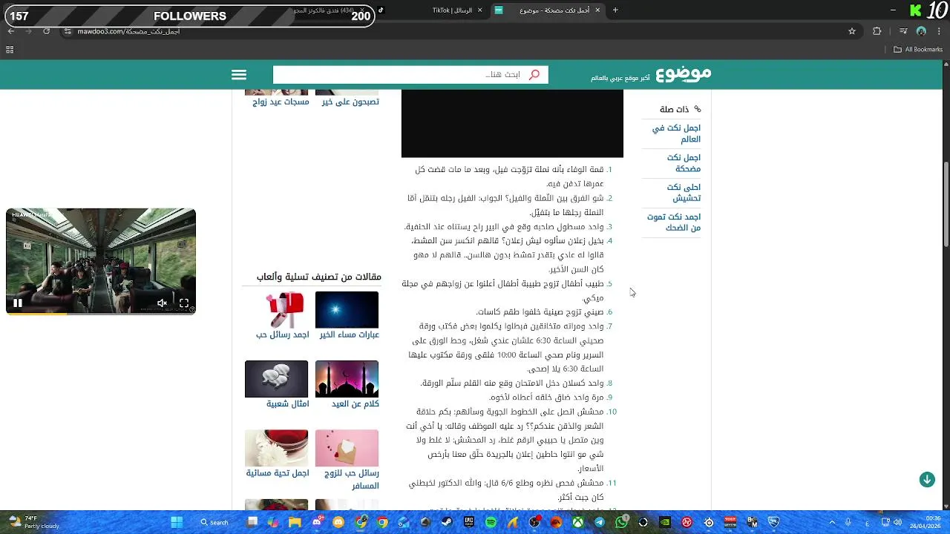Open Chrome three-dot menu
Image resolution: width=950 pixels, height=534 pixels.
(x=940, y=31)
